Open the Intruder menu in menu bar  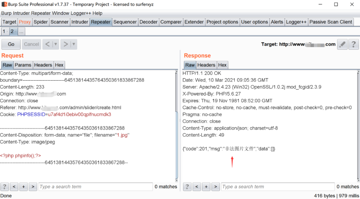21,13
